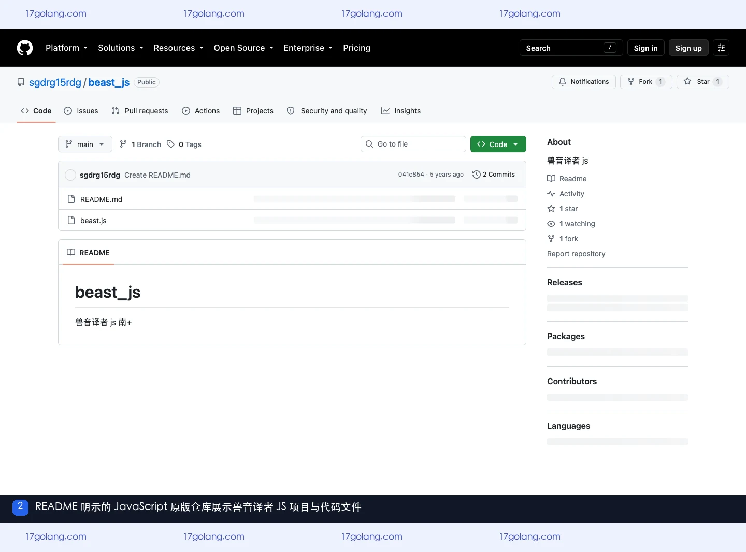The width and height of the screenshot is (746, 552).
Task: Open the Contributors heading link
Action: tap(572, 381)
